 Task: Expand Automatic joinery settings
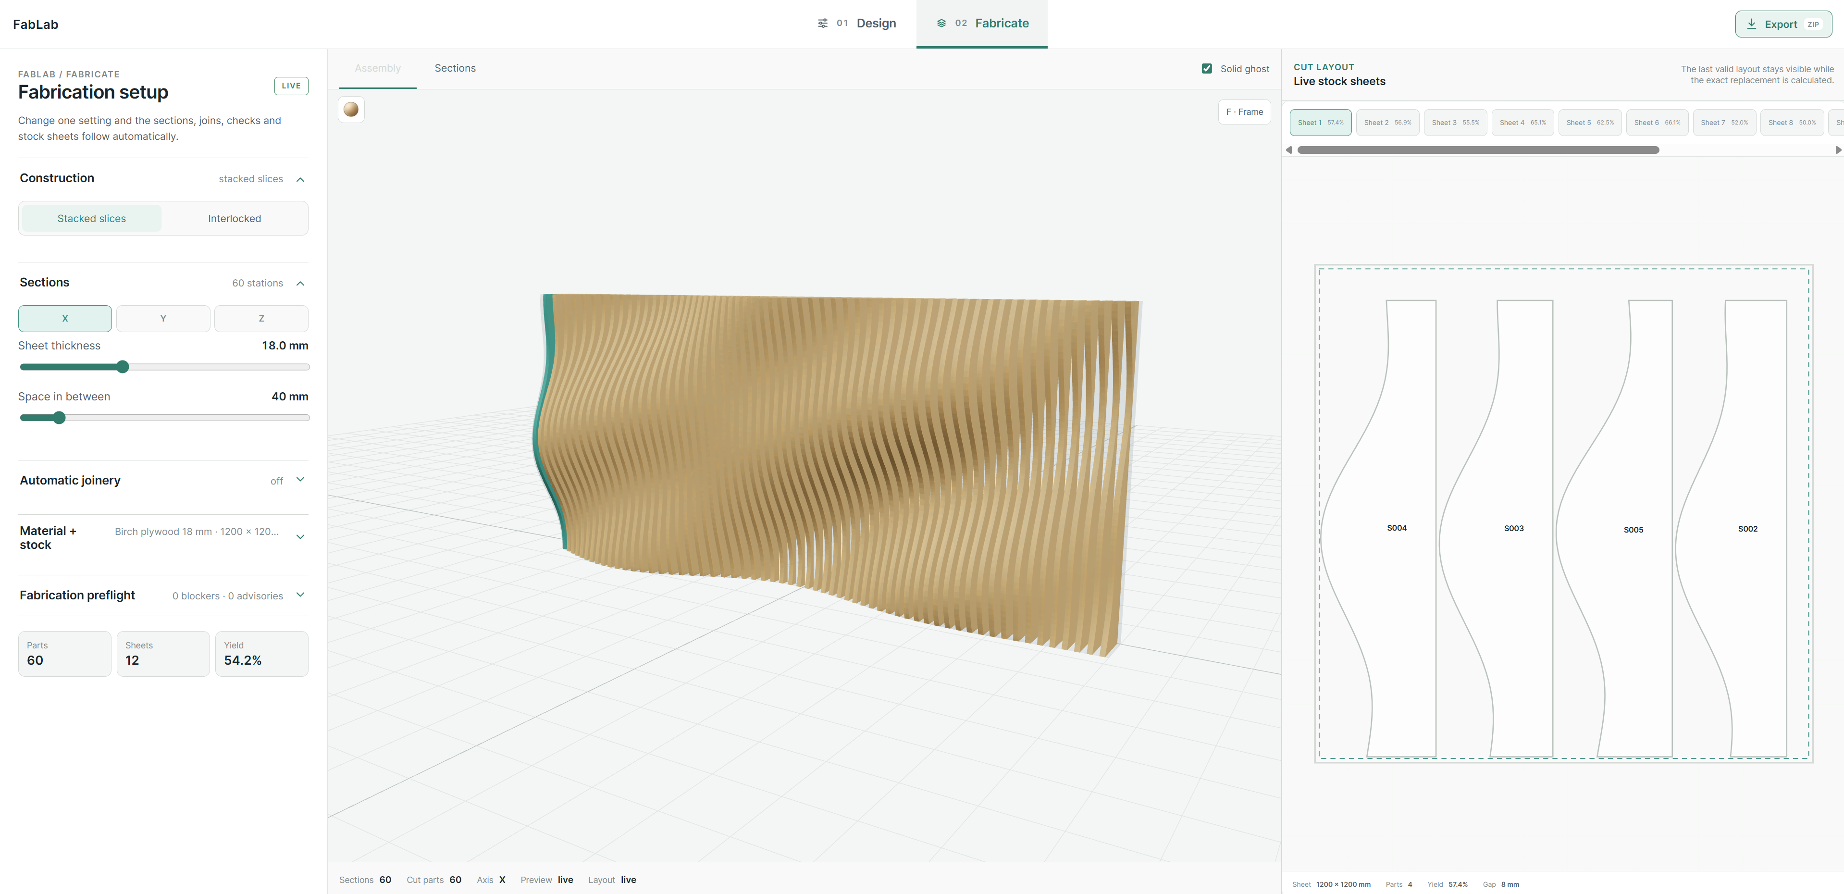[301, 480]
